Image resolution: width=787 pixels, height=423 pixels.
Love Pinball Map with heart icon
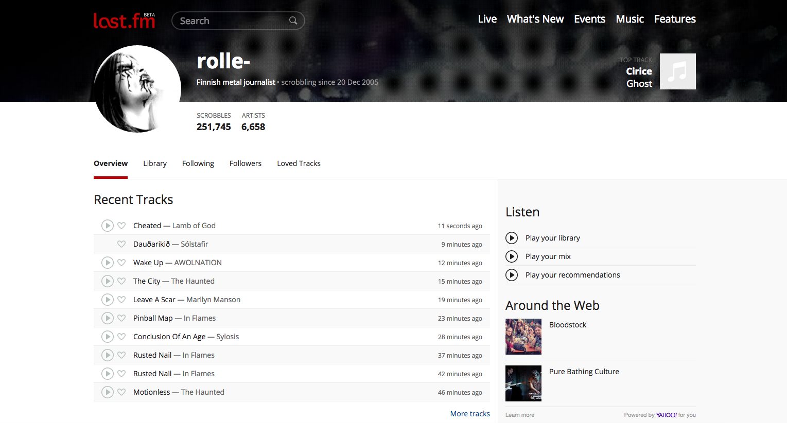pyautogui.click(x=121, y=318)
